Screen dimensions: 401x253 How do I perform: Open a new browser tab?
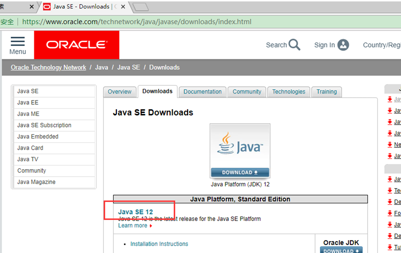[141, 7]
